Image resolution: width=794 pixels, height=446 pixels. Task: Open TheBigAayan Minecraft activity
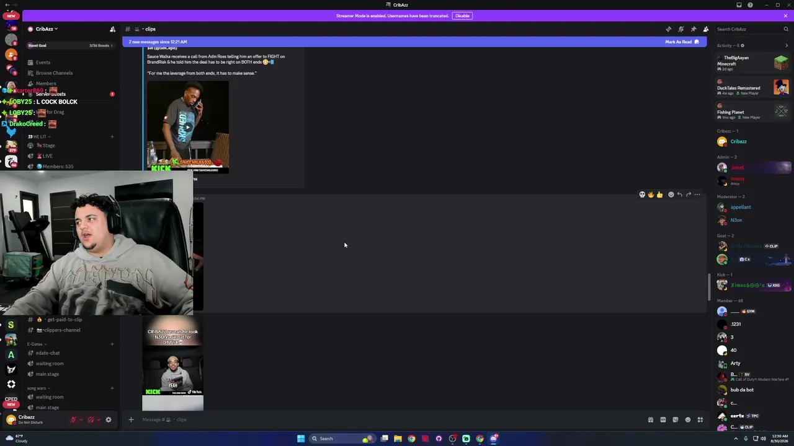[753, 63]
